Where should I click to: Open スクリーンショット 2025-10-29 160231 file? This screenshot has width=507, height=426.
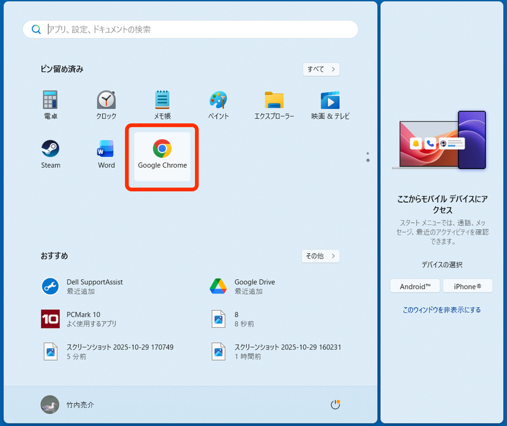[275, 351]
